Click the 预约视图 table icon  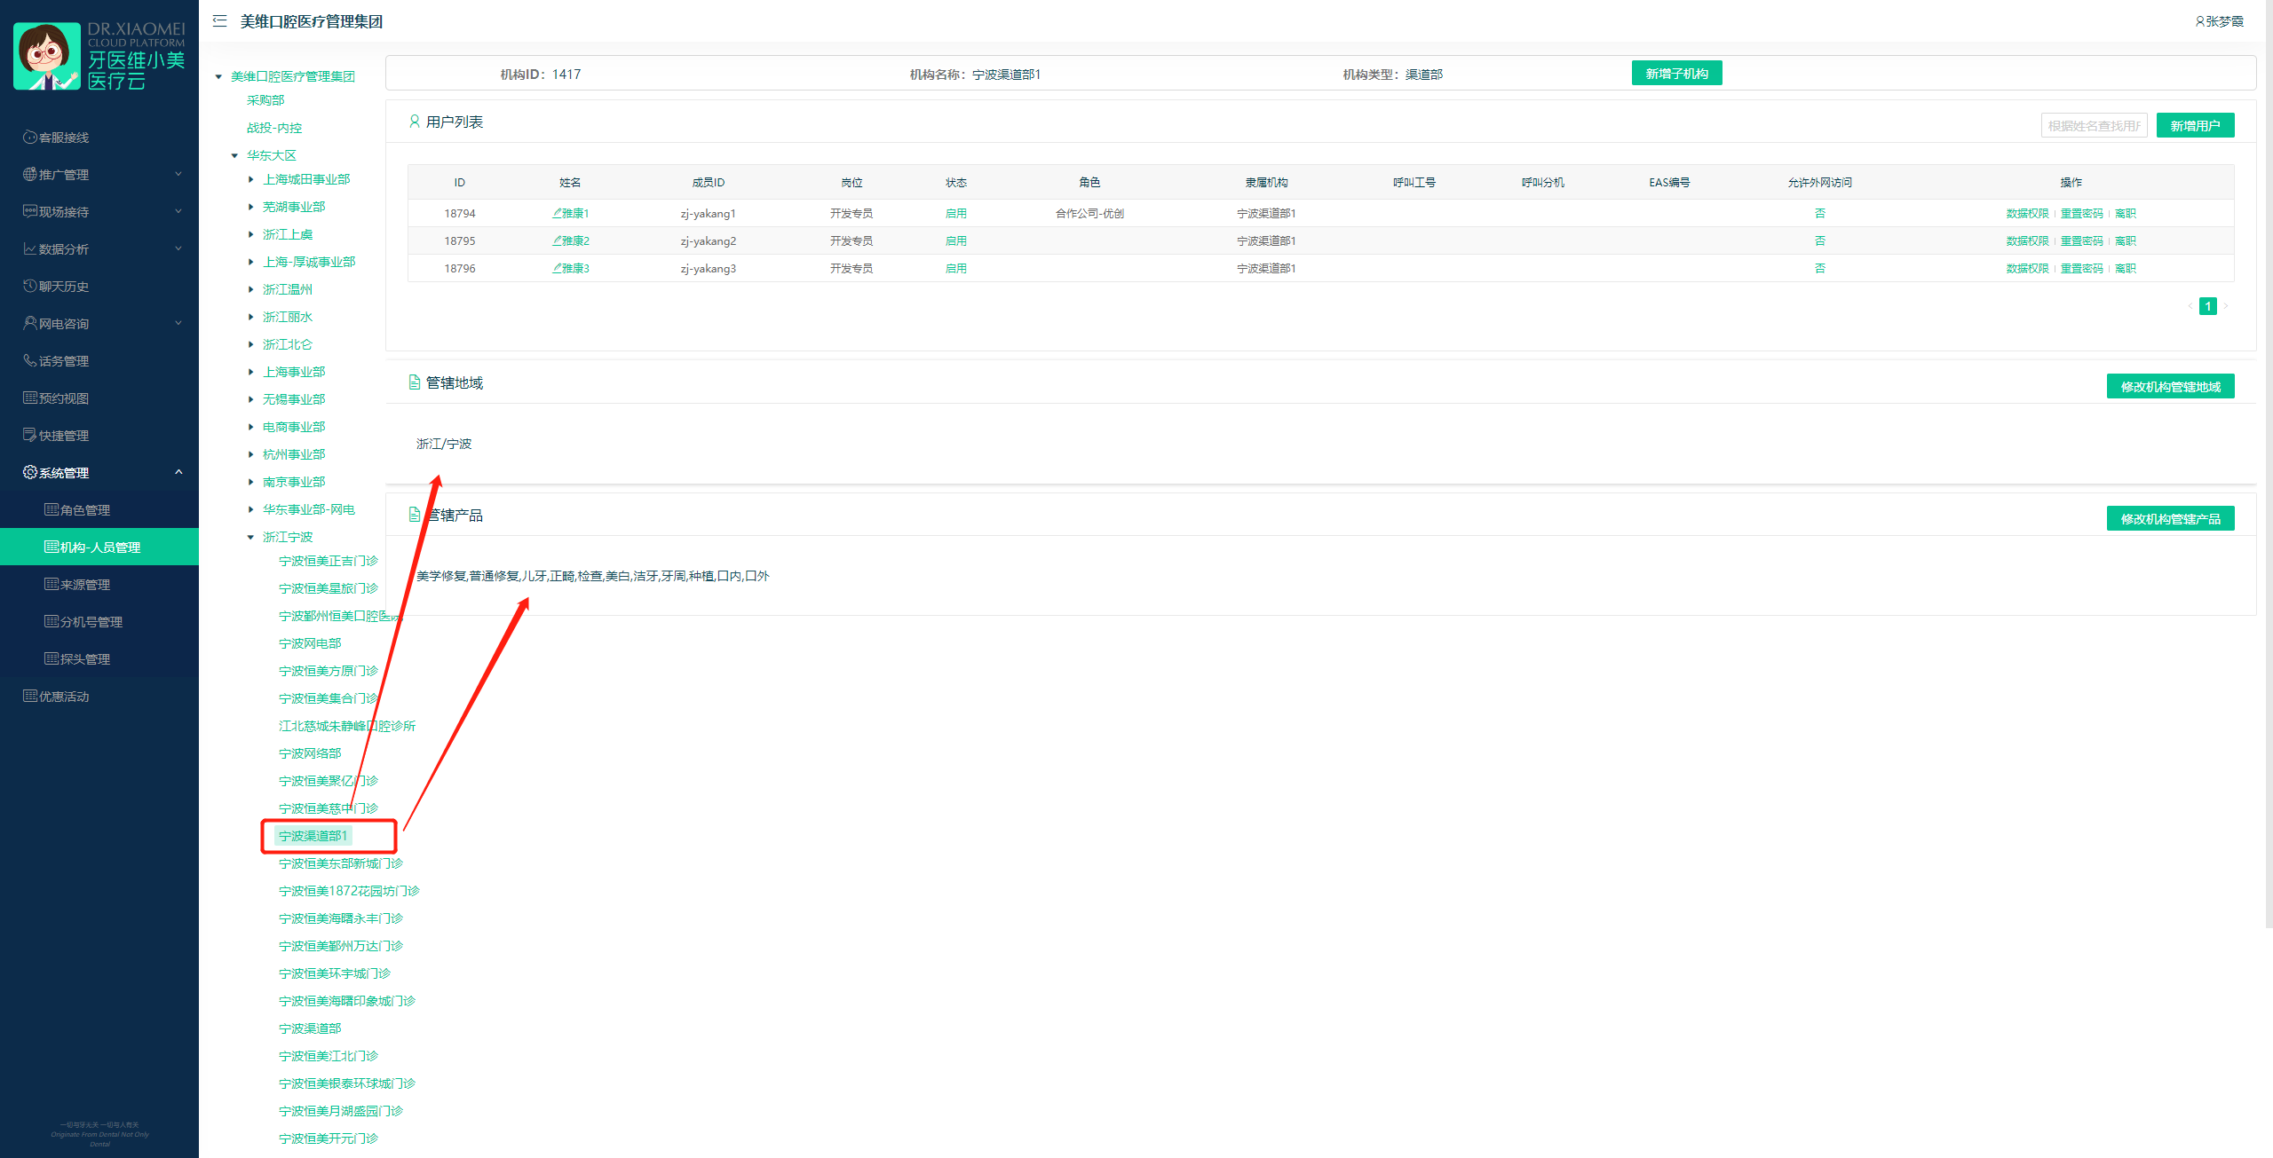(x=29, y=398)
